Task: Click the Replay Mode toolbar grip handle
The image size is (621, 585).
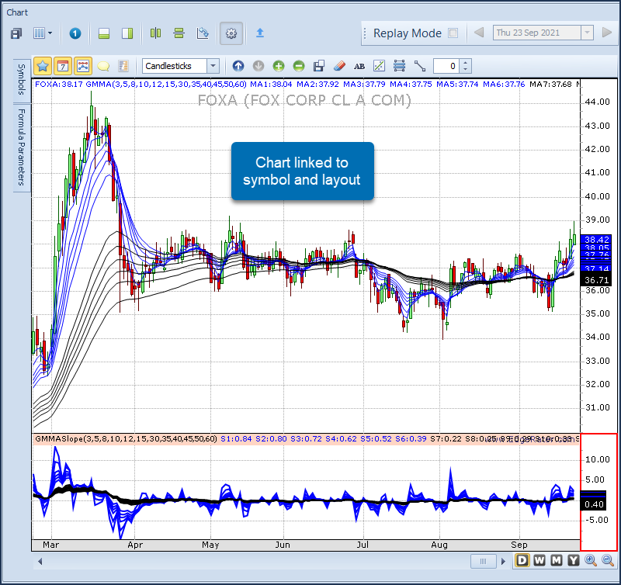Action: 365,33
